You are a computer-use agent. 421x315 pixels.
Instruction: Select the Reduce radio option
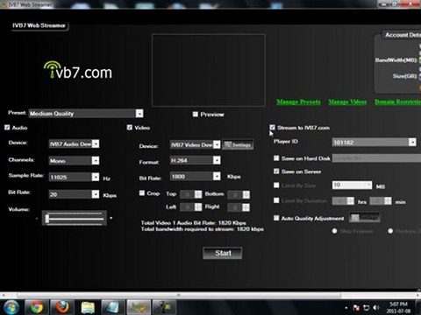[390, 231]
